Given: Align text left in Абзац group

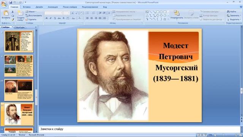Looking at the screenshot, I should [x=87, y=18].
